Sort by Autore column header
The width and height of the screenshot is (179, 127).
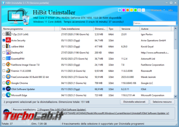click(x=156, y=29)
